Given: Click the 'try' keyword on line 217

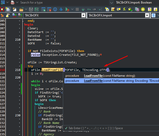Looking at the screenshot, I should click(x=30, y=66).
